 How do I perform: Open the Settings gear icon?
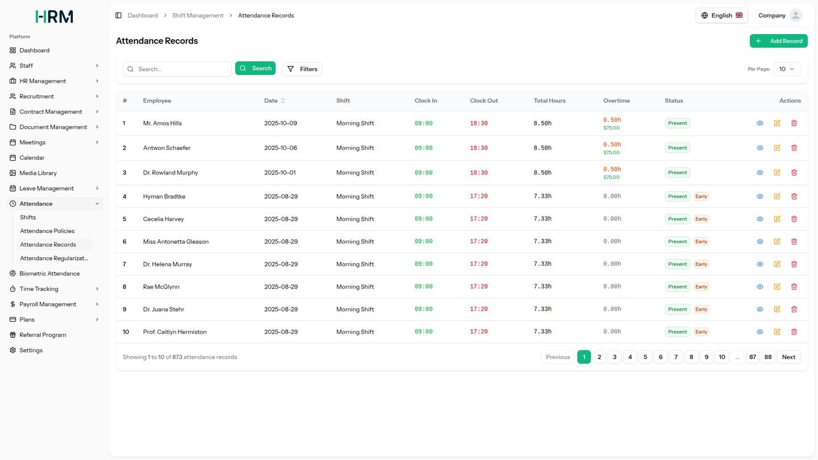tap(13, 350)
